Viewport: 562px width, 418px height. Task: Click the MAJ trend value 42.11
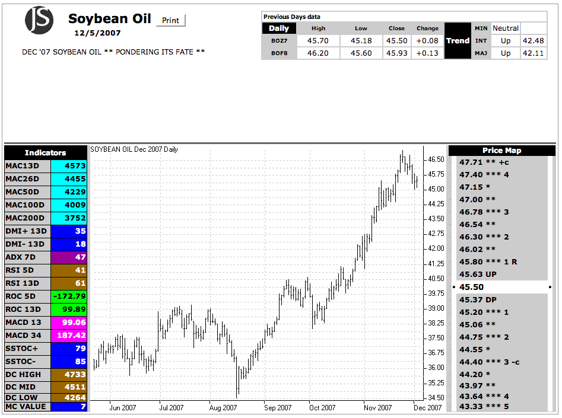click(x=533, y=53)
